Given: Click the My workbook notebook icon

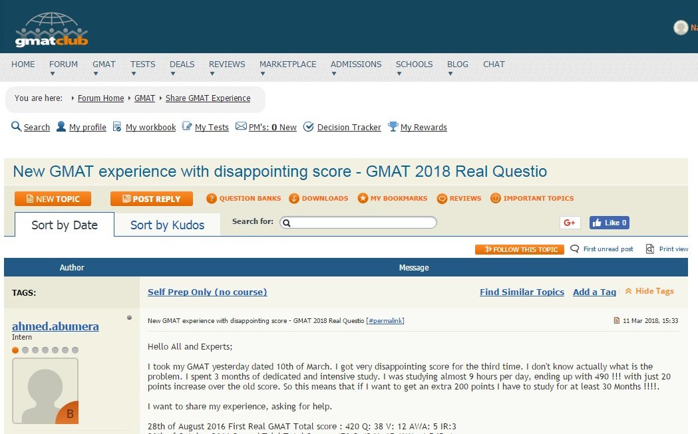Looking at the screenshot, I should [x=116, y=127].
